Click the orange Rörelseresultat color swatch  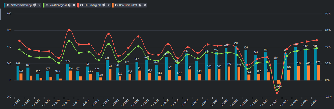click(113, 5)
